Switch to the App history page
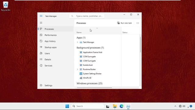The height and width of the screenshot is (110, 195). pos(50,41)
